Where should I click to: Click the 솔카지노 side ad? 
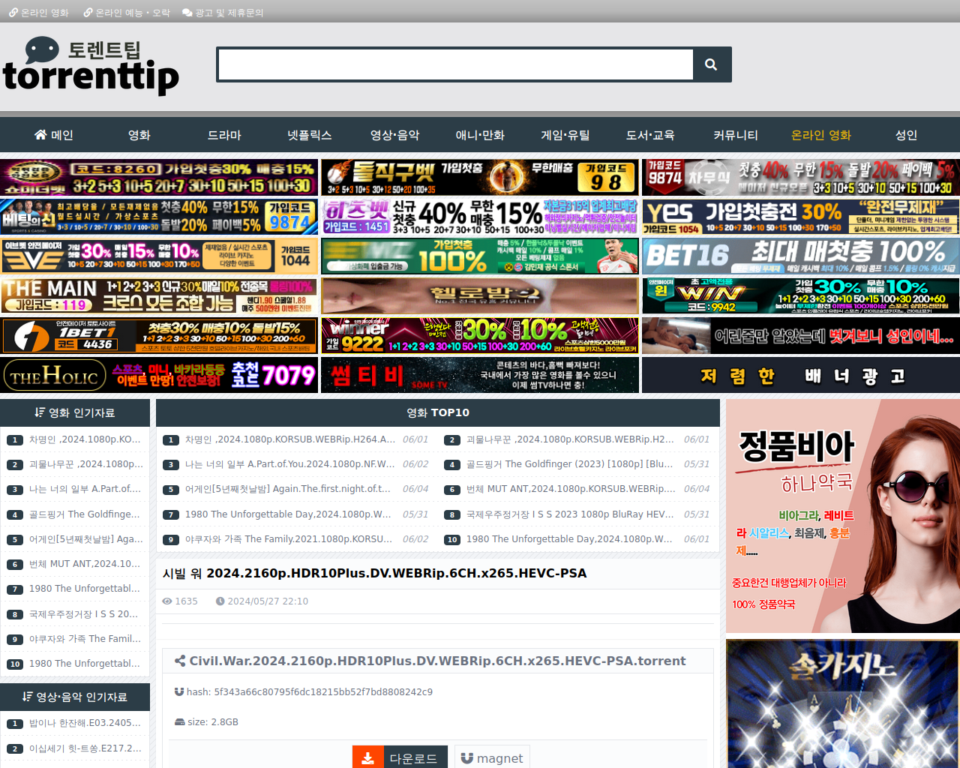pos(843,703)
